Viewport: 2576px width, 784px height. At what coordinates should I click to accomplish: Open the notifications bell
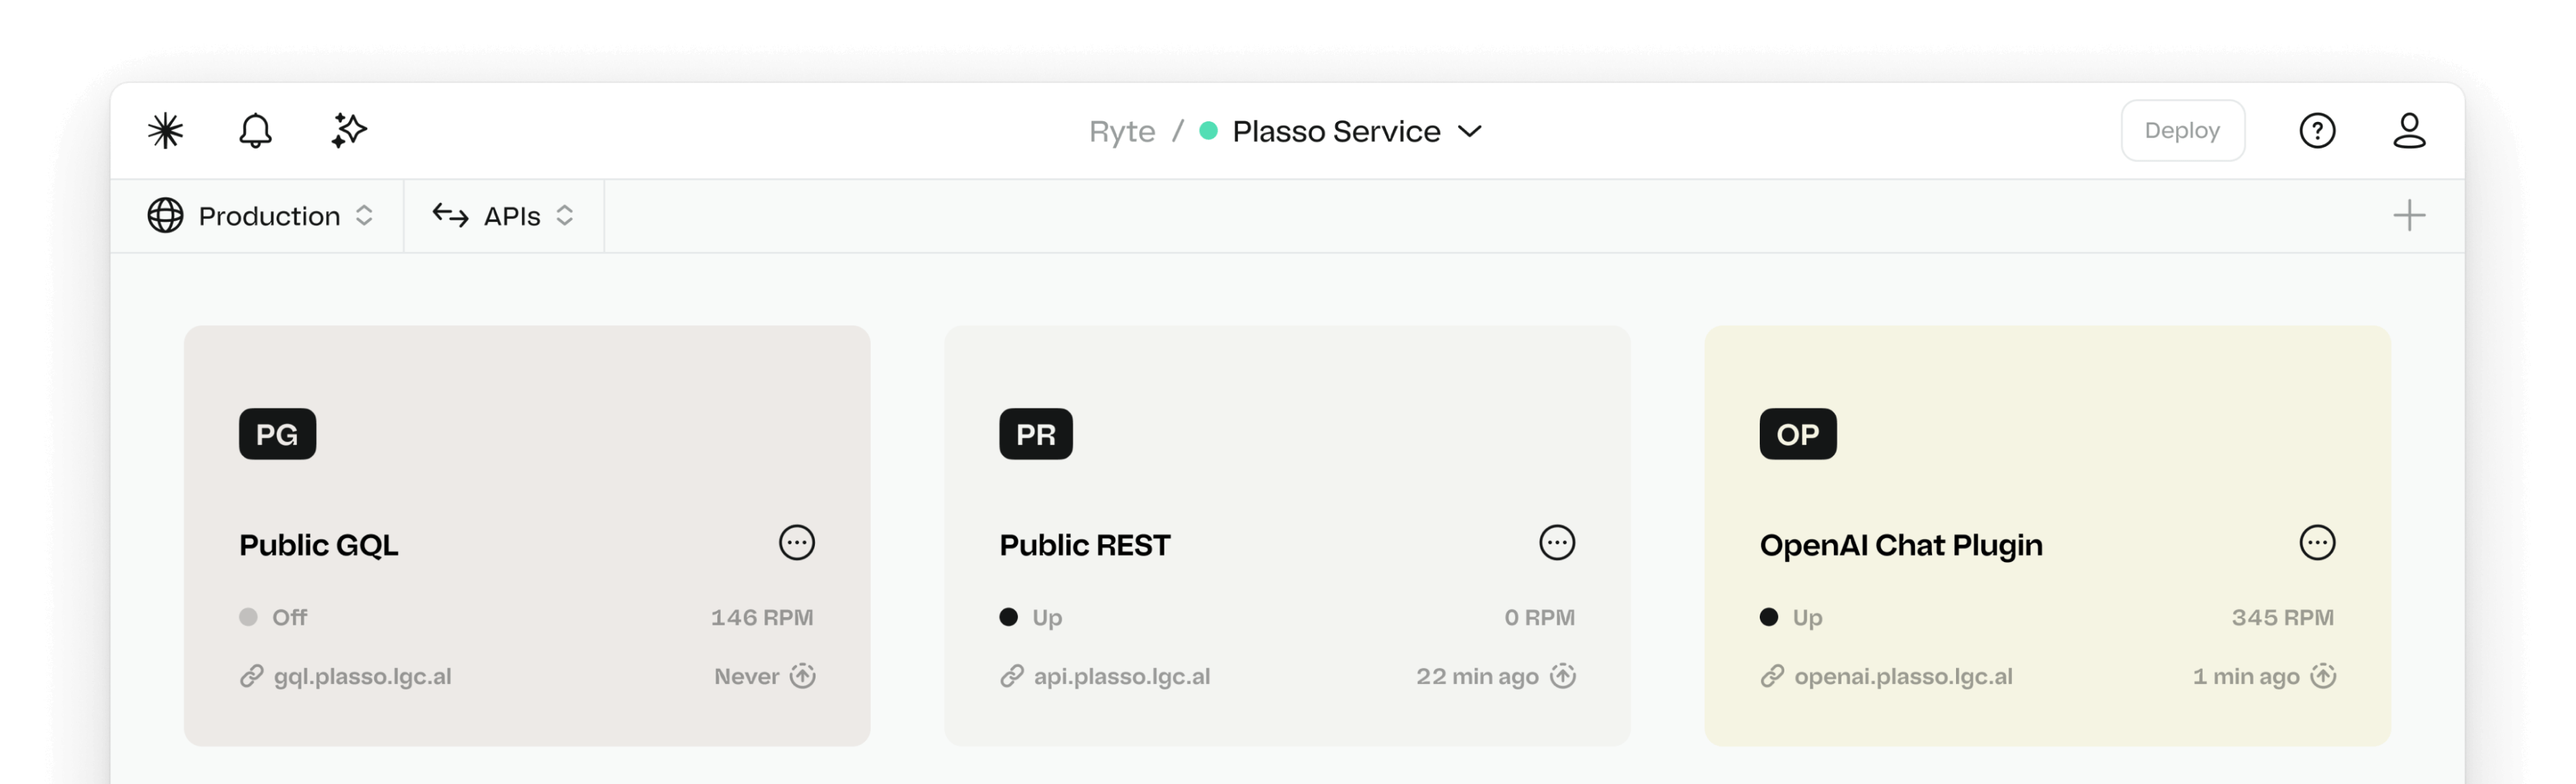255,131
